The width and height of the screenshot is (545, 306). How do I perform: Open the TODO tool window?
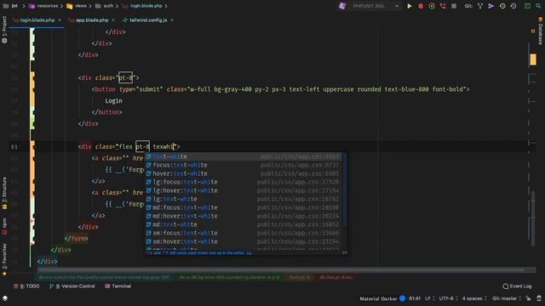[x=26, y=286]
